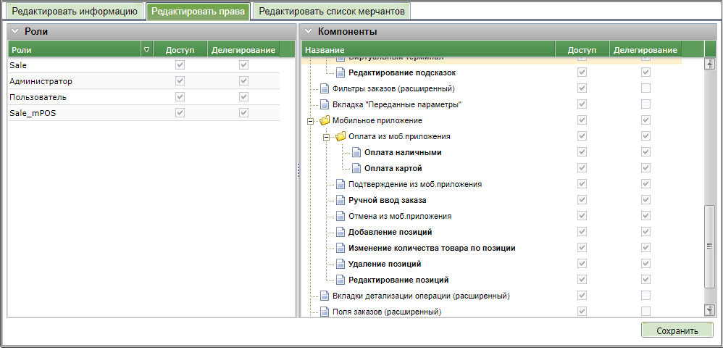The image size is (723, 350).
Task: Click the document icon beside Оплата картой
Action: tap(356, 168)
